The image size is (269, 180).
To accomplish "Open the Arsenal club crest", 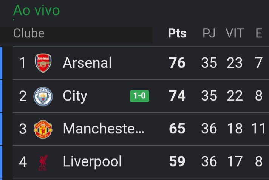I will 43,63.
